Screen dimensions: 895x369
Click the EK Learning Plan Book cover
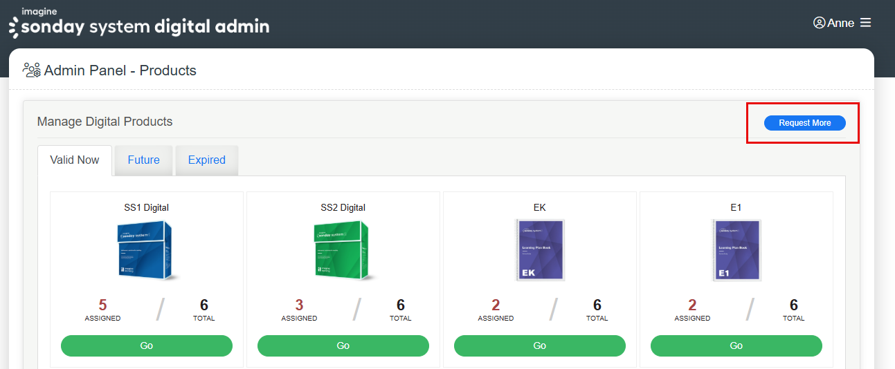pyautogui.click(x=540, y=249)
